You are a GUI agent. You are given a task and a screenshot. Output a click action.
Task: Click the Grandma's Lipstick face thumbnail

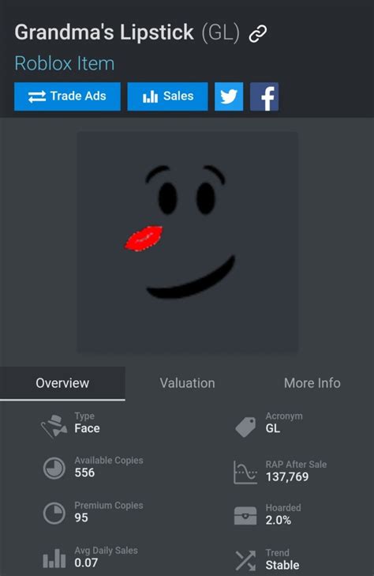click(x=187, y=243)
